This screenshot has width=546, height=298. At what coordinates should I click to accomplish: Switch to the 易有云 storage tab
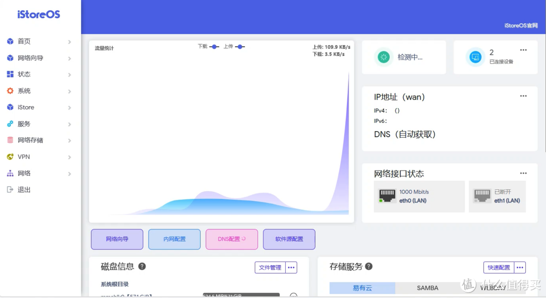[362, 288]
